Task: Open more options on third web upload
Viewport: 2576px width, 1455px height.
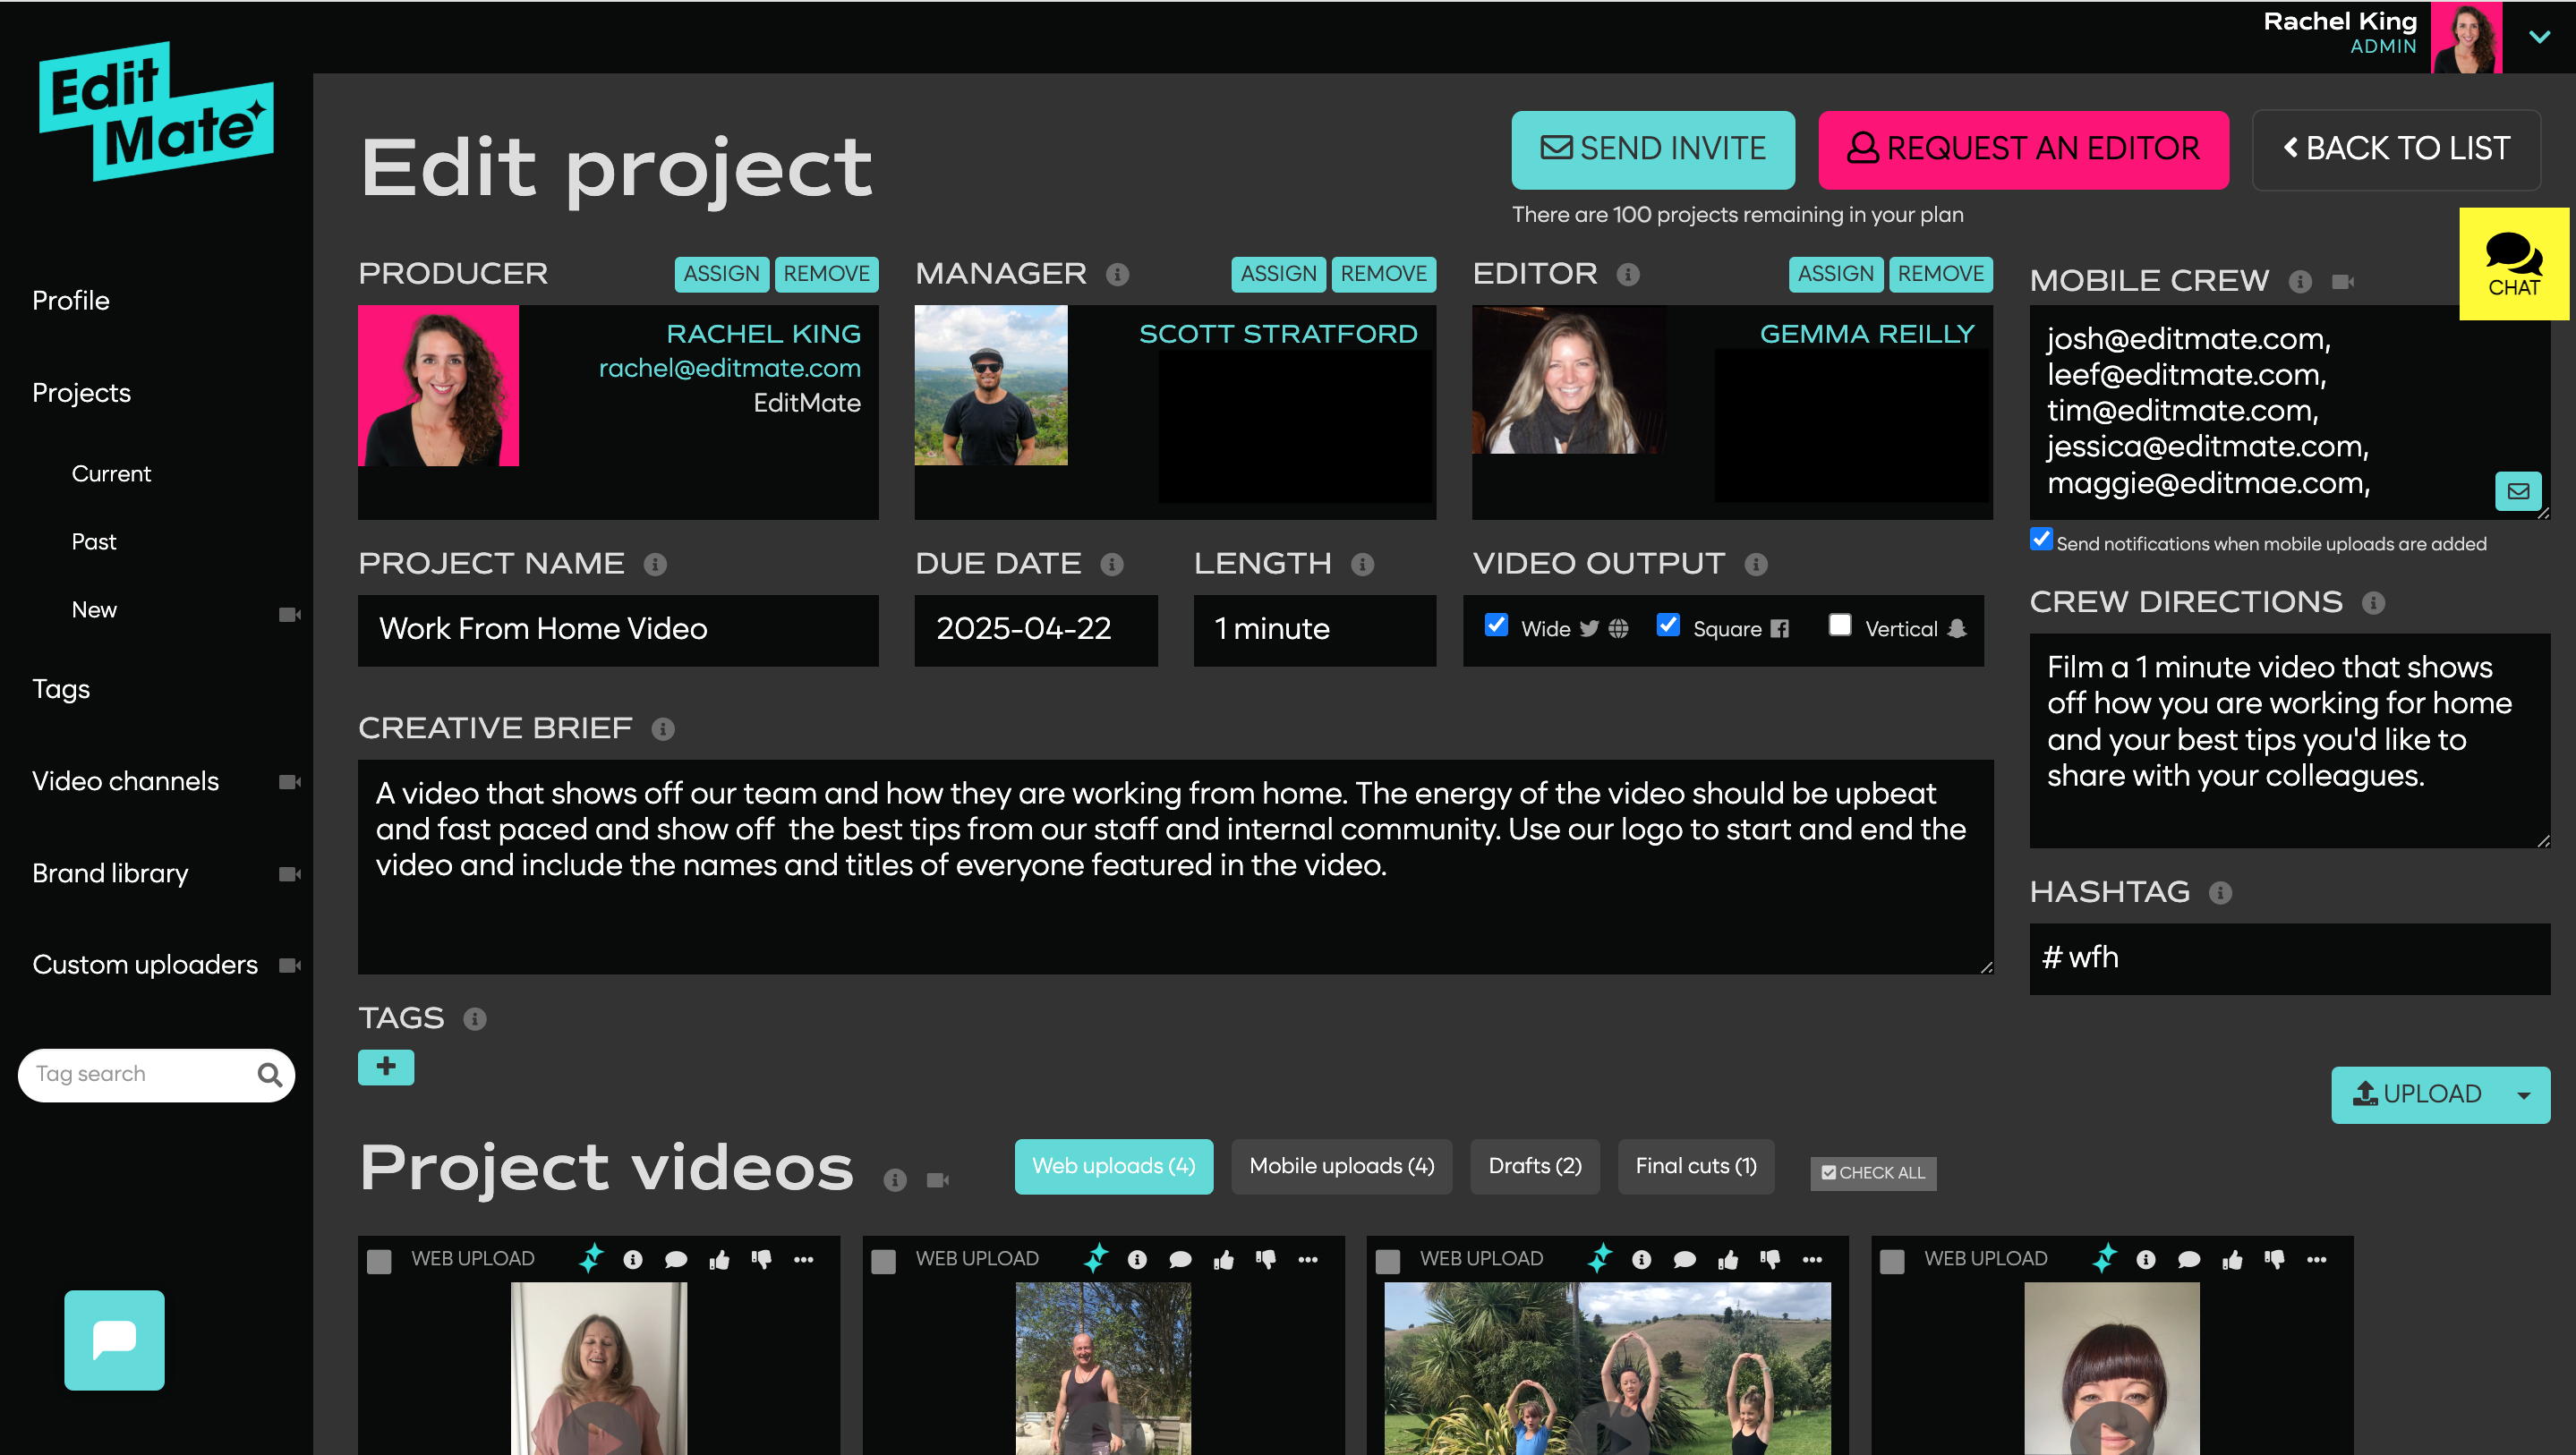Action: 1812,1260
